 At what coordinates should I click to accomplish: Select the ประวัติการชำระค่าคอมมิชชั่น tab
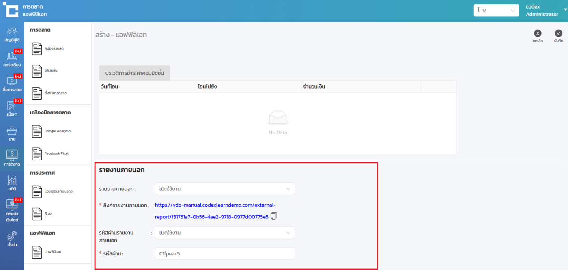tap(134, 73)
